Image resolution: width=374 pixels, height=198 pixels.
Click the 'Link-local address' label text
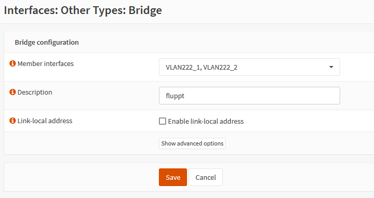coord(45,121)
